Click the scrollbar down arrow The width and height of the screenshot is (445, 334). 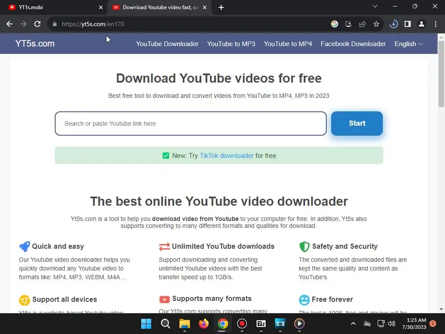coord(441,309)
